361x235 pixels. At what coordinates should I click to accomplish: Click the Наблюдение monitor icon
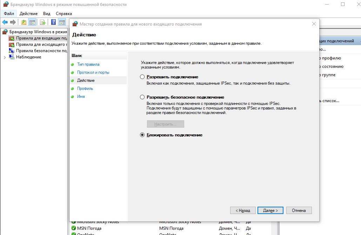(x=12, y=57)
